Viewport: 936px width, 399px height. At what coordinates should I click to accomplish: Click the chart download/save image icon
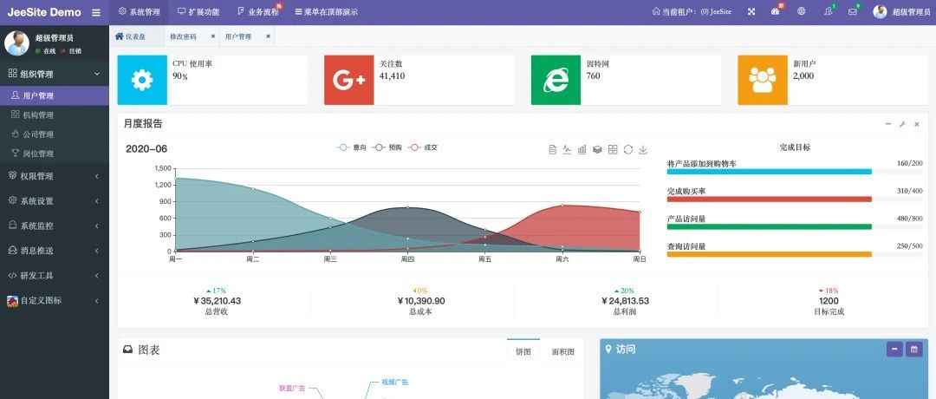[x=643, y=149]
